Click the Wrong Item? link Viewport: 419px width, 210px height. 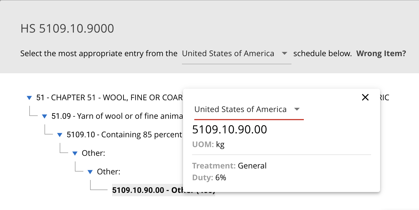(x=381, y=53)
